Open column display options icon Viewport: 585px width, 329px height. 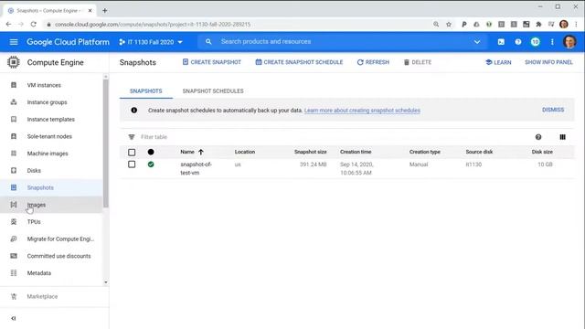563,137
